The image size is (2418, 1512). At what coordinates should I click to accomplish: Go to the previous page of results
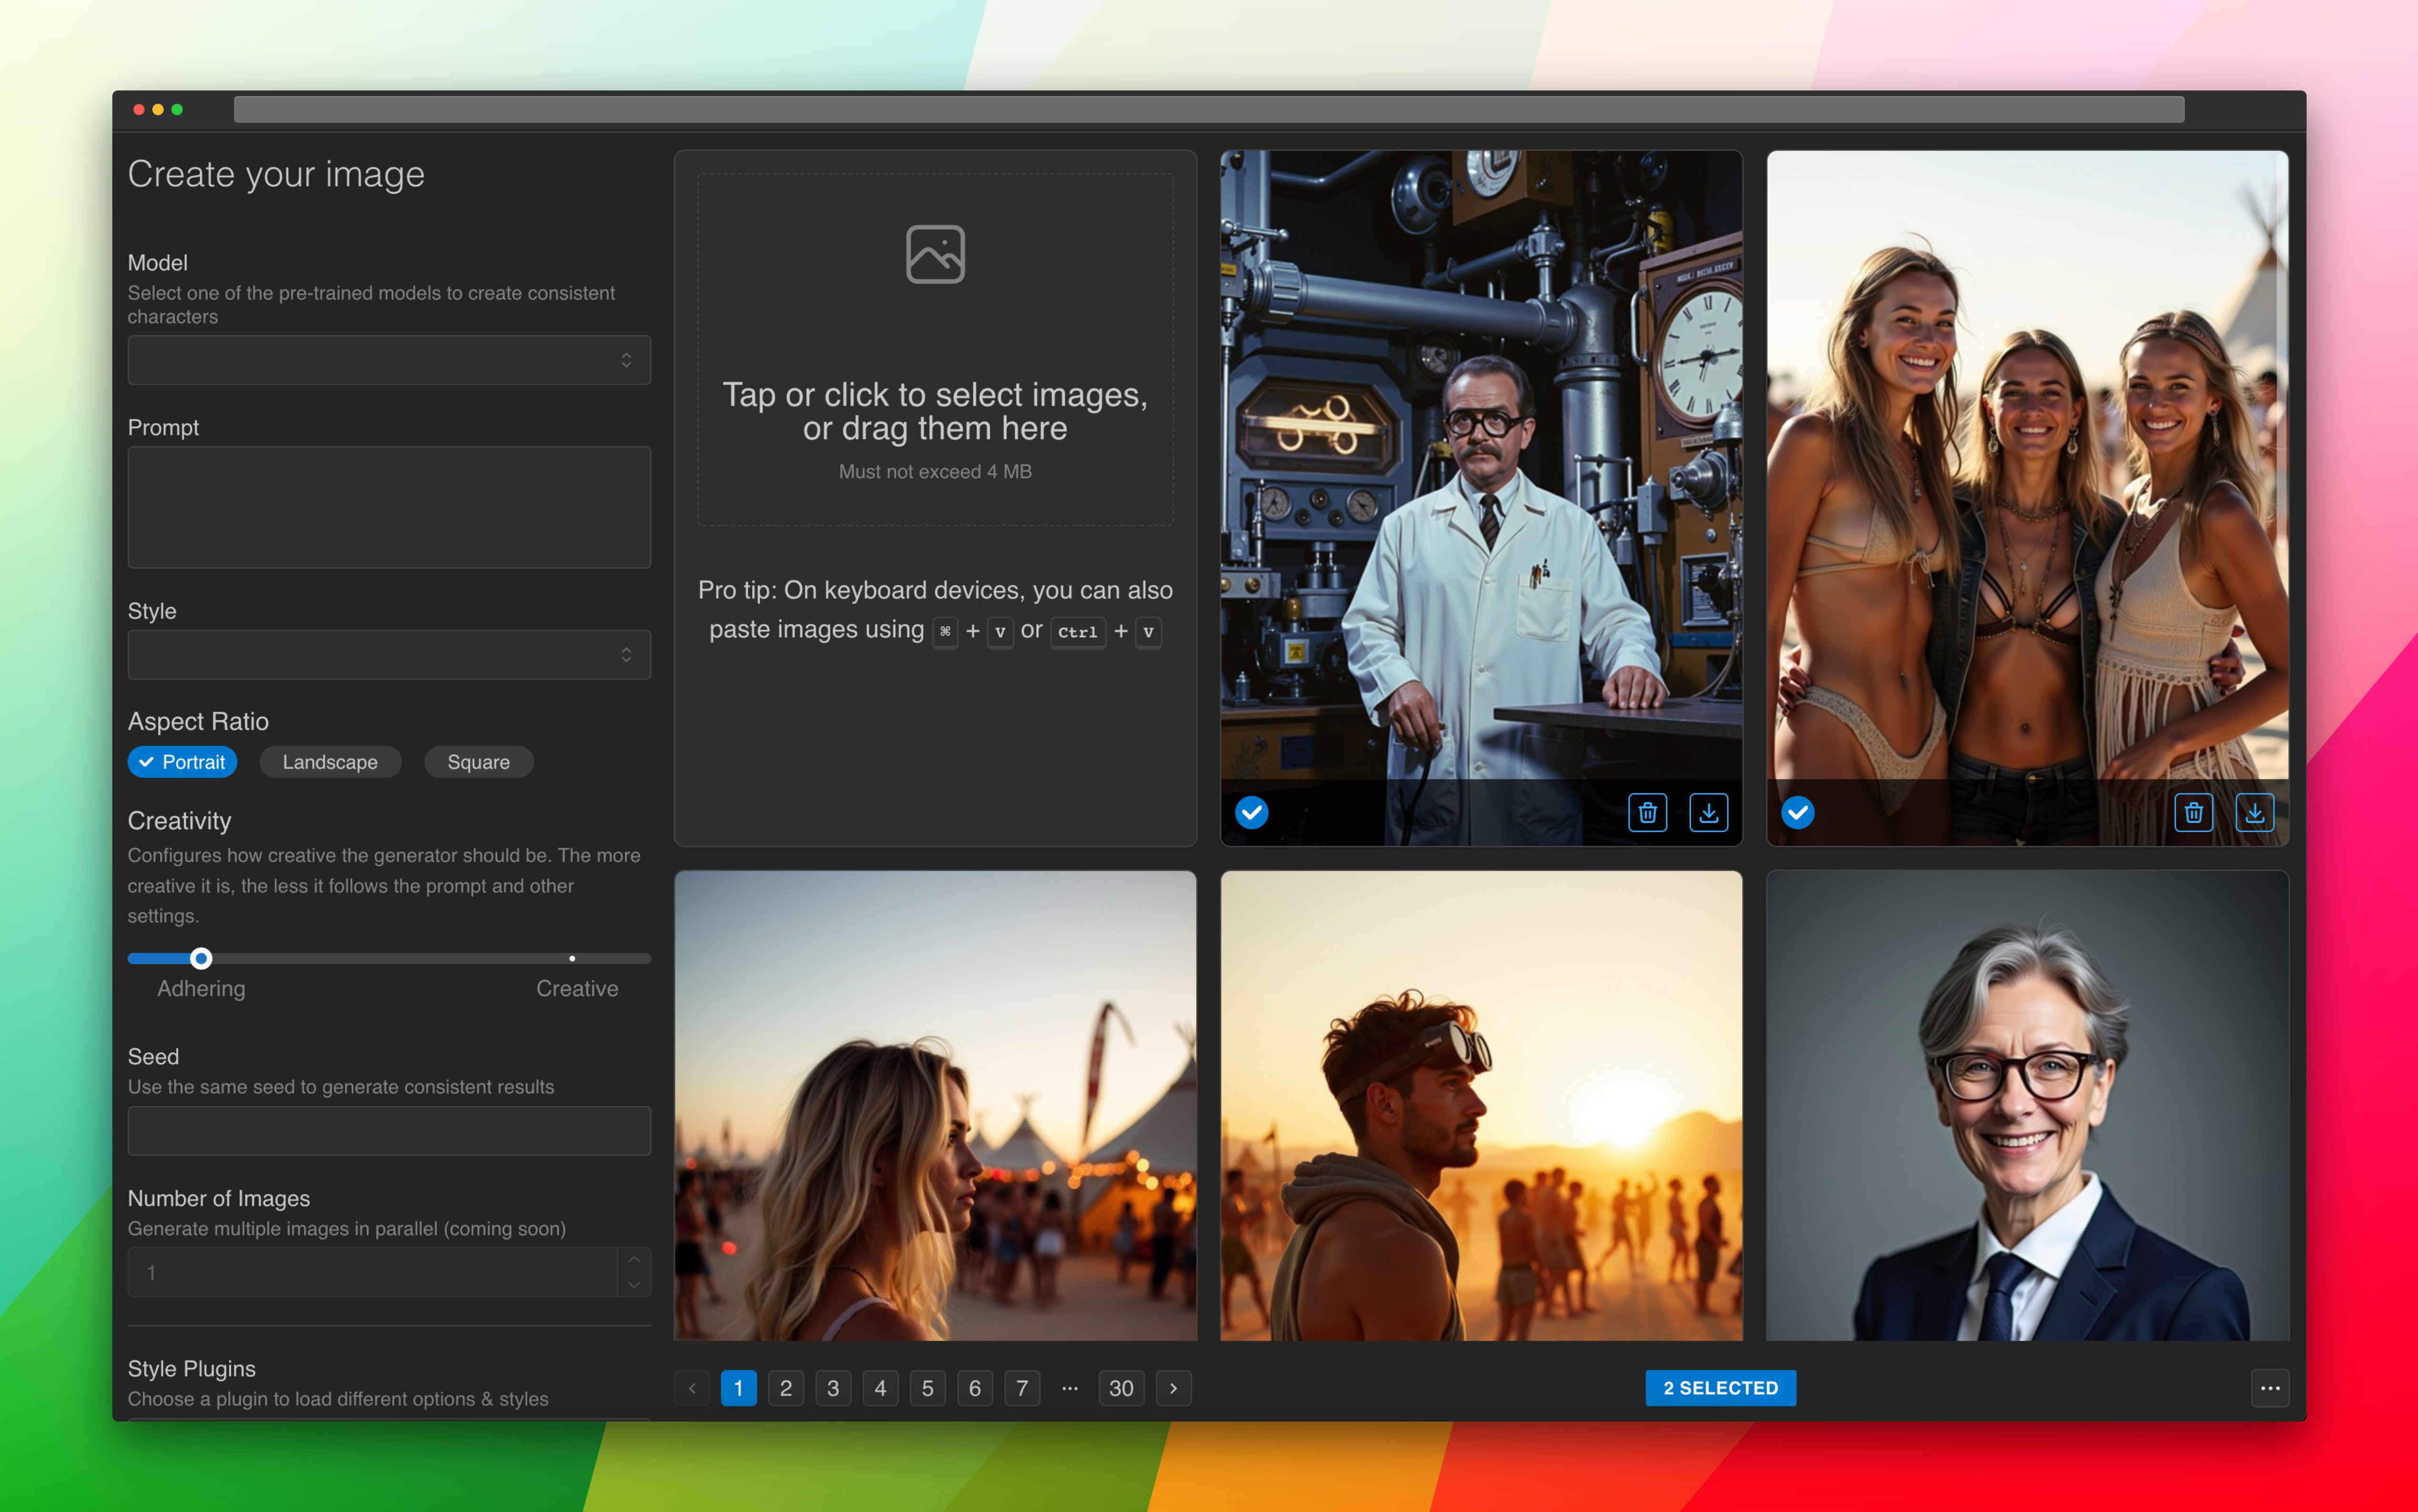click(x=692, y=1388)
